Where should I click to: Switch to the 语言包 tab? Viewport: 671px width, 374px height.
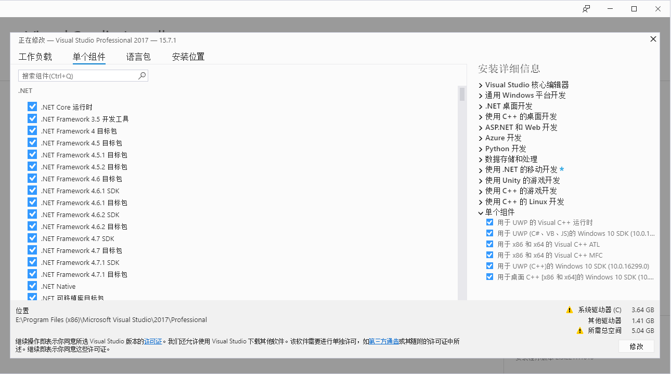(x=138, y=57)
